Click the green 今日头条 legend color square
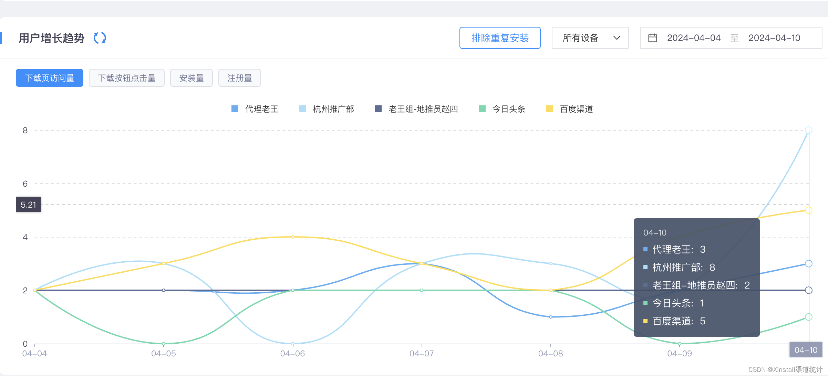Viewport: 828px width, 376px height. point(482,109)
